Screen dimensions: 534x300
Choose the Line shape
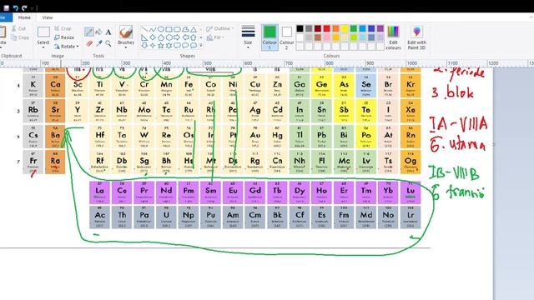pyautogui.click(x=144, y=29)
